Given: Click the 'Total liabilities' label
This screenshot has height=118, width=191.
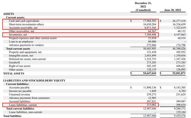Looking at the screenshot, I should (x=12, y=116).
